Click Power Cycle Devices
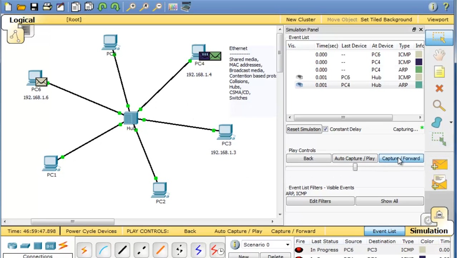The image size is (457, 258). pos(91,231)
